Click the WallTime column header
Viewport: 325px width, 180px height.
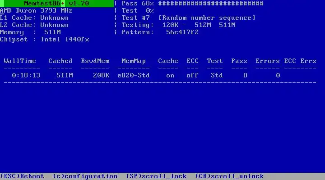click(20, 61)
